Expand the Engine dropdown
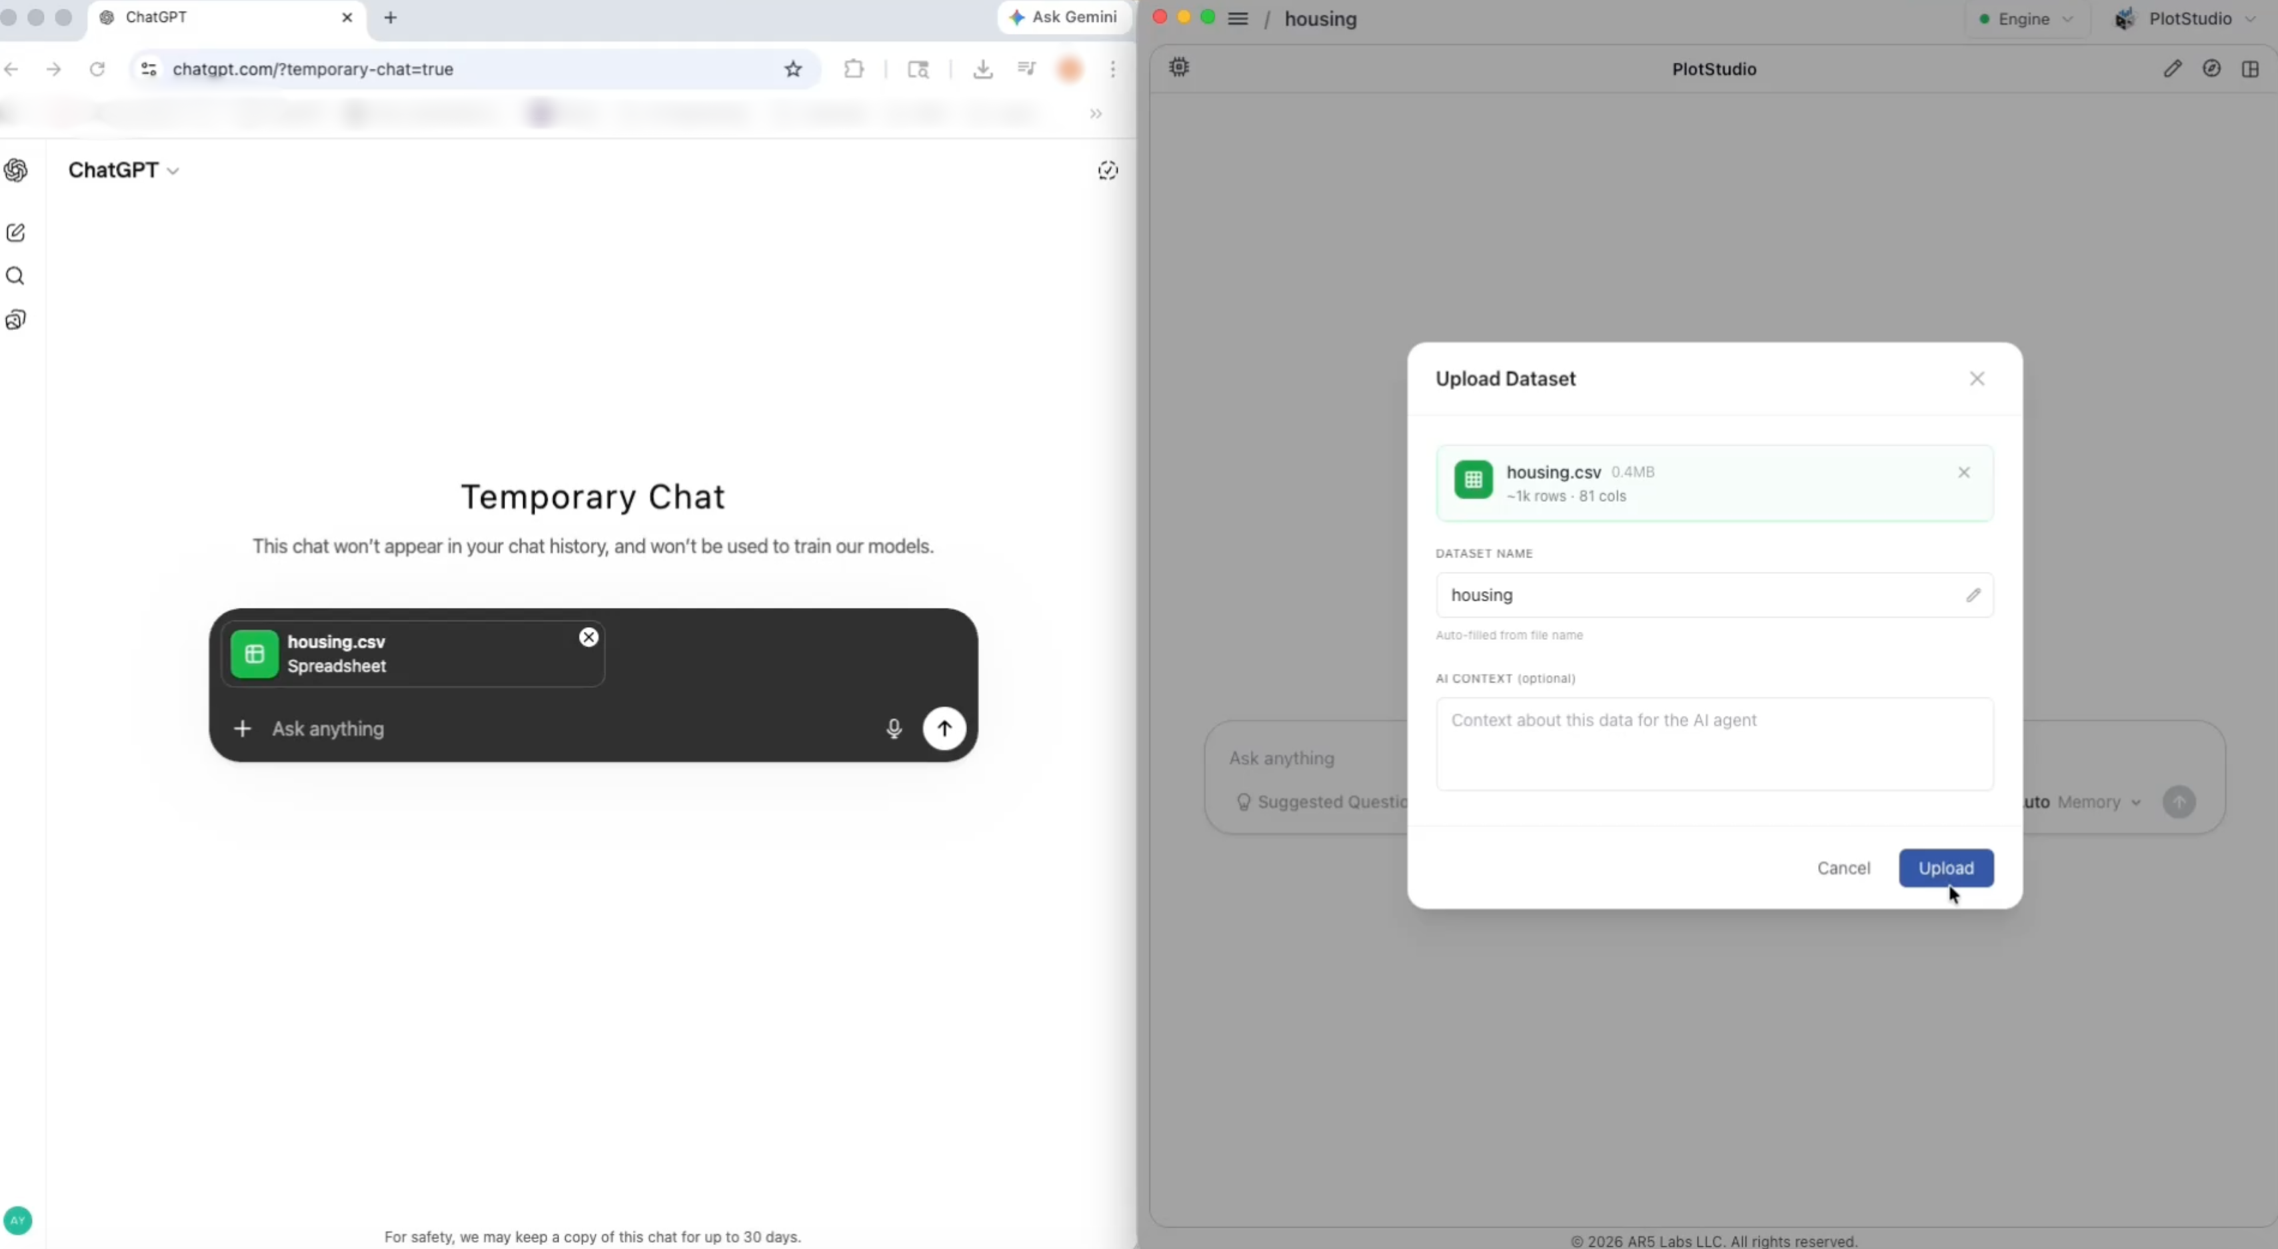The width and height of the screenshot is (2278, 1249). click(x=2026, y=19)
